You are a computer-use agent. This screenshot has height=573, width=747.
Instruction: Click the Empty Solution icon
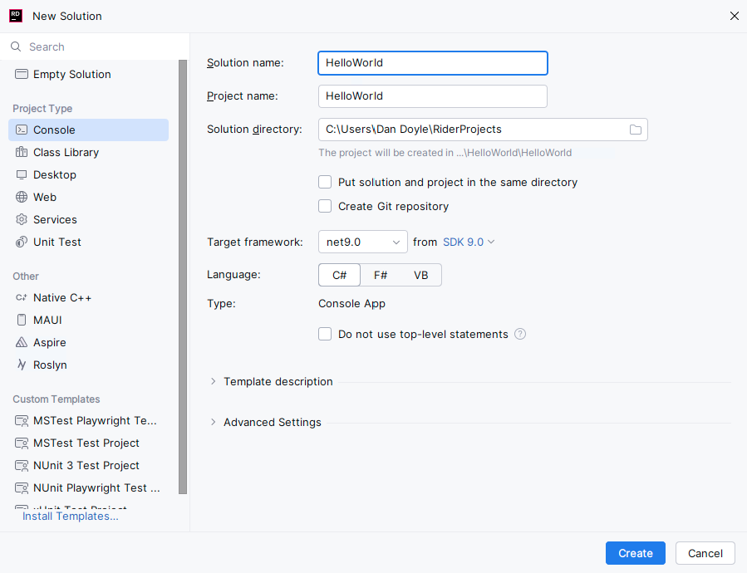[x=22, y=74]
